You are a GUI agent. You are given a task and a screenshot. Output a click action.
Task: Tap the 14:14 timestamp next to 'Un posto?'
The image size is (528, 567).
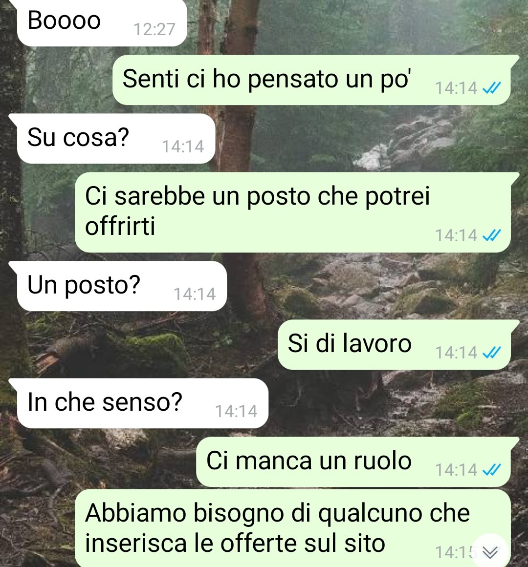click(195, 294)
